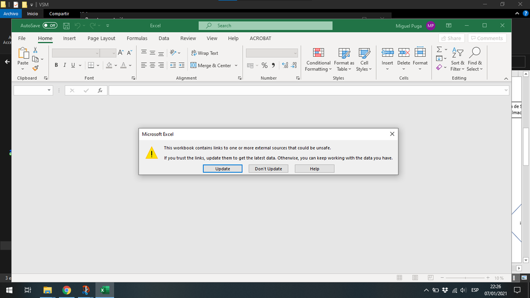Open Format as Table gallery
The width and height of the screenshot is (530, 298).
[x=344, y=59]
